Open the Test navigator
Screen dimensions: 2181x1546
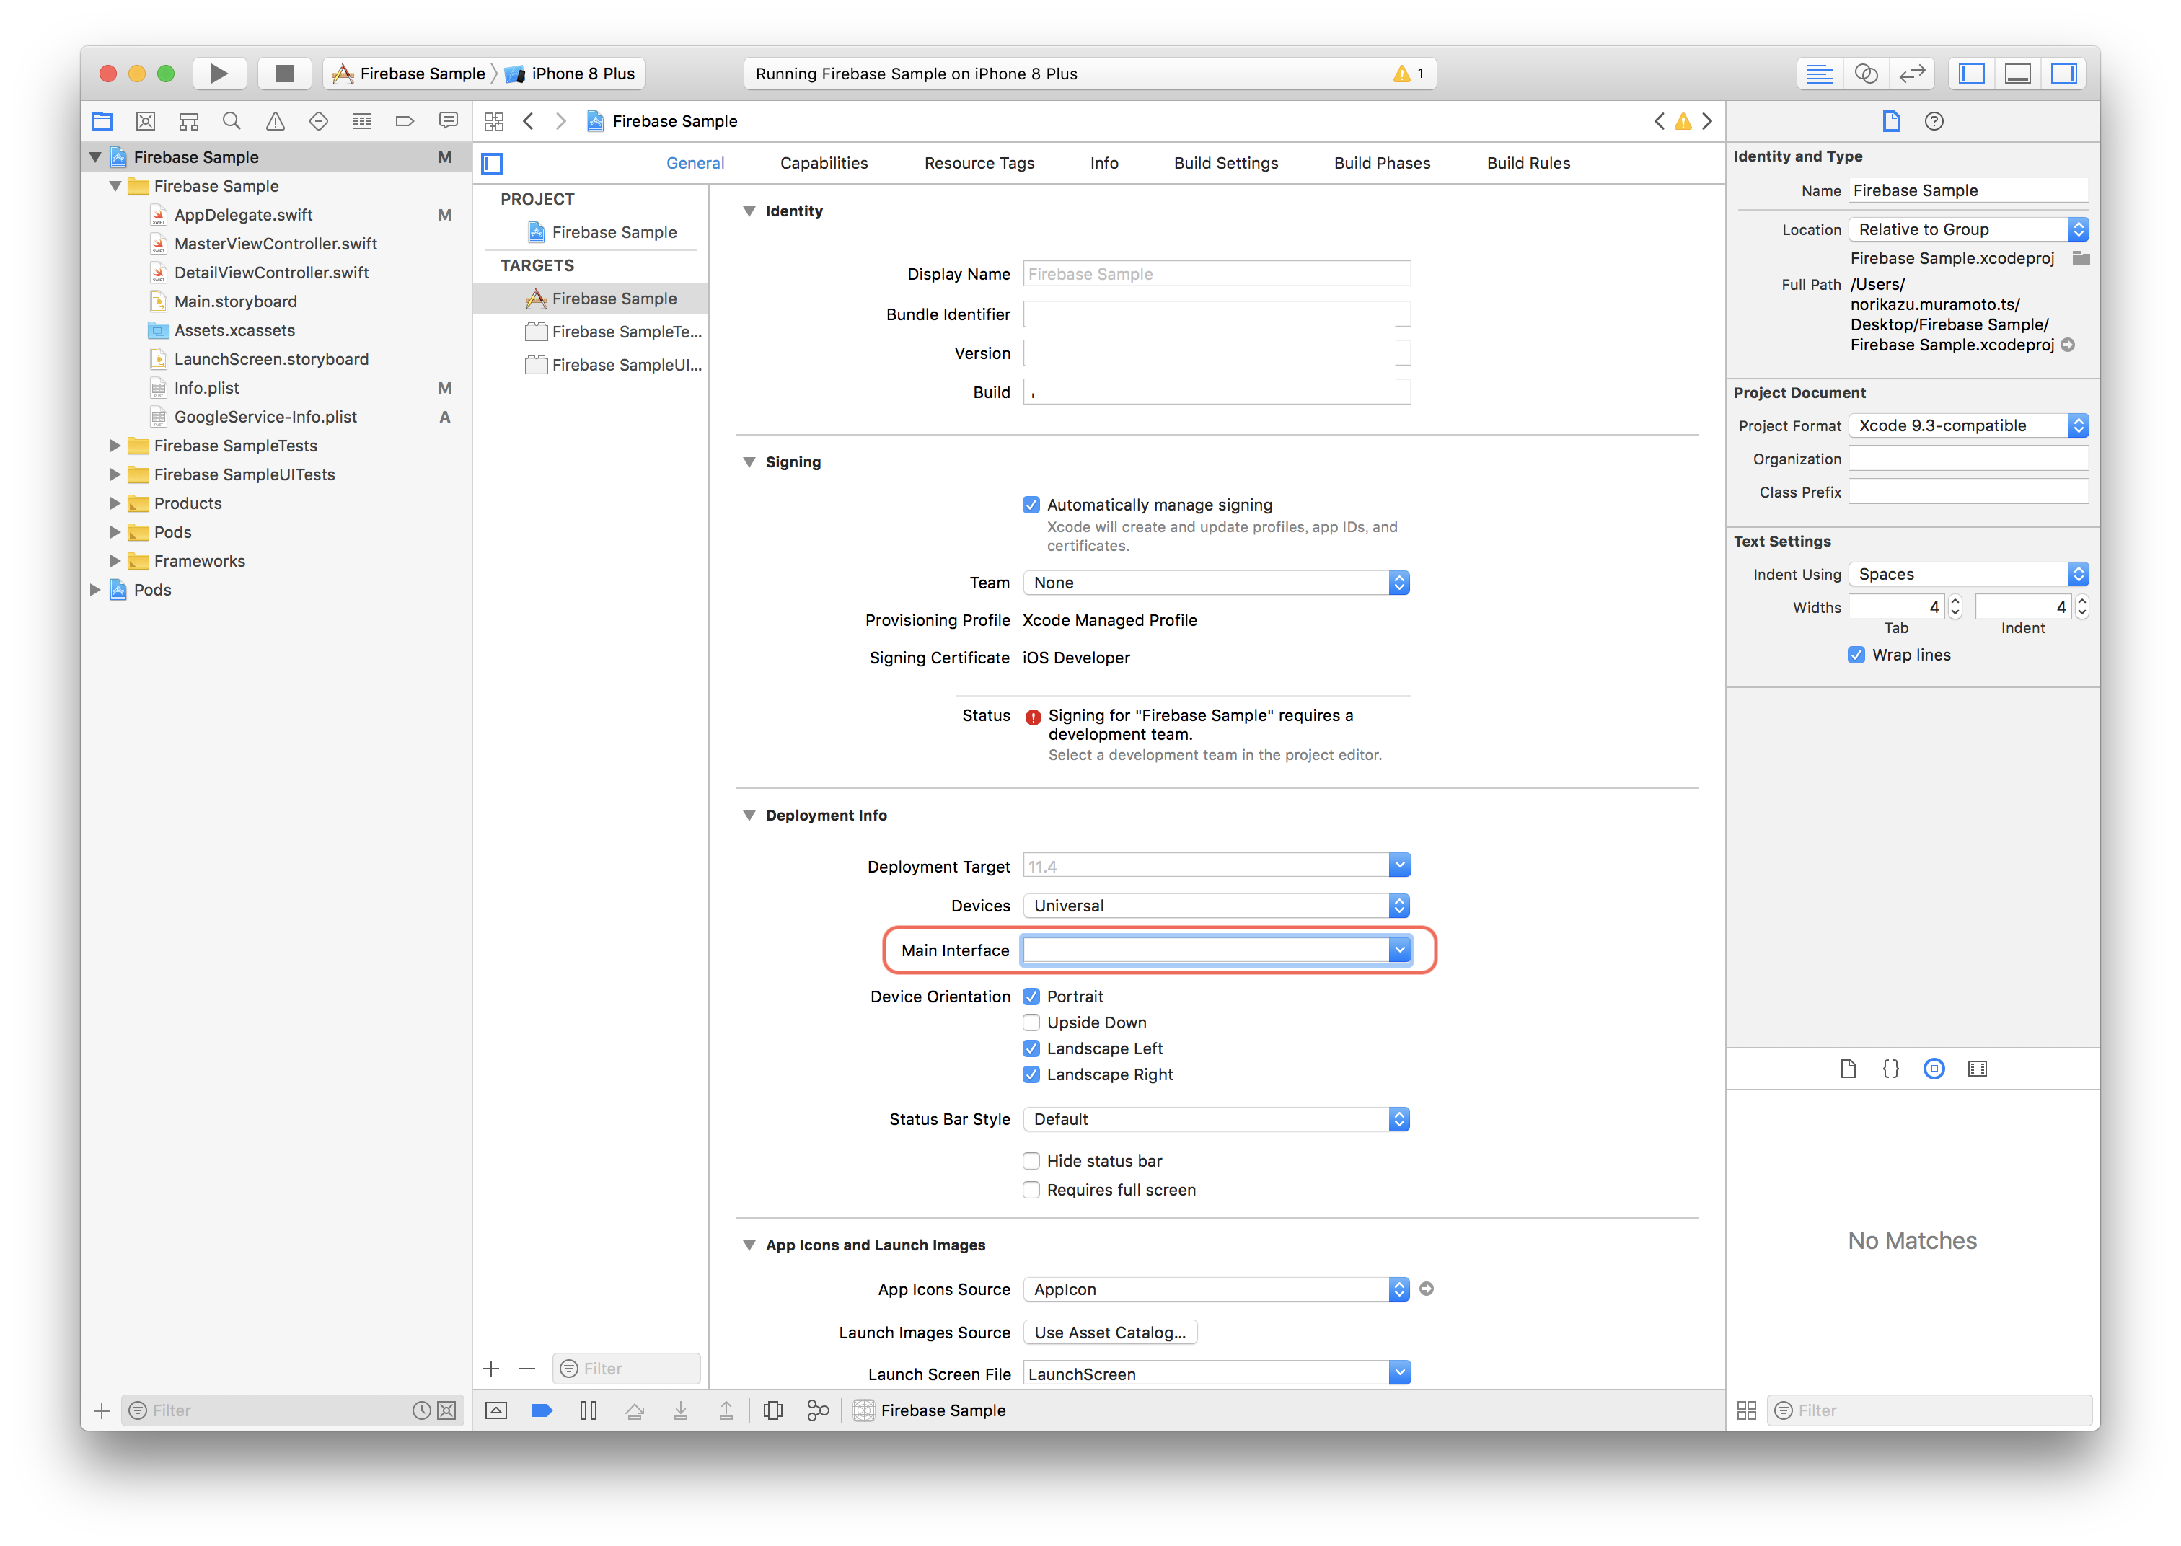tap(318, 121)
